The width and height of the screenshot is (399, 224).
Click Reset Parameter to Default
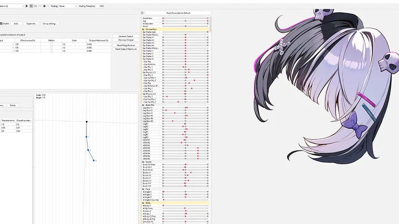(x=178, y=13)
